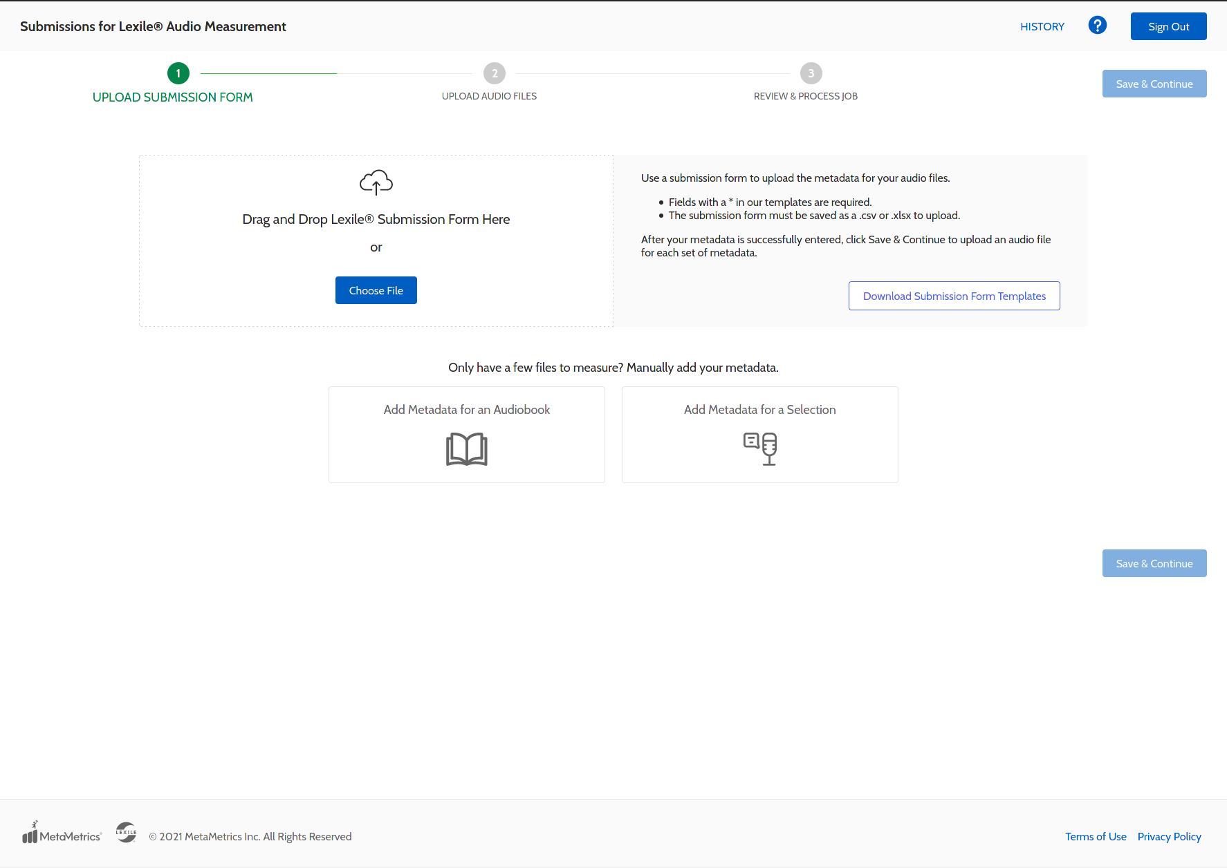Image resolution: width=1227 pixels, height=868 pixels.
Task: Open Add Metadata for an Audiobook card
Action: click(x=467, y=435)
